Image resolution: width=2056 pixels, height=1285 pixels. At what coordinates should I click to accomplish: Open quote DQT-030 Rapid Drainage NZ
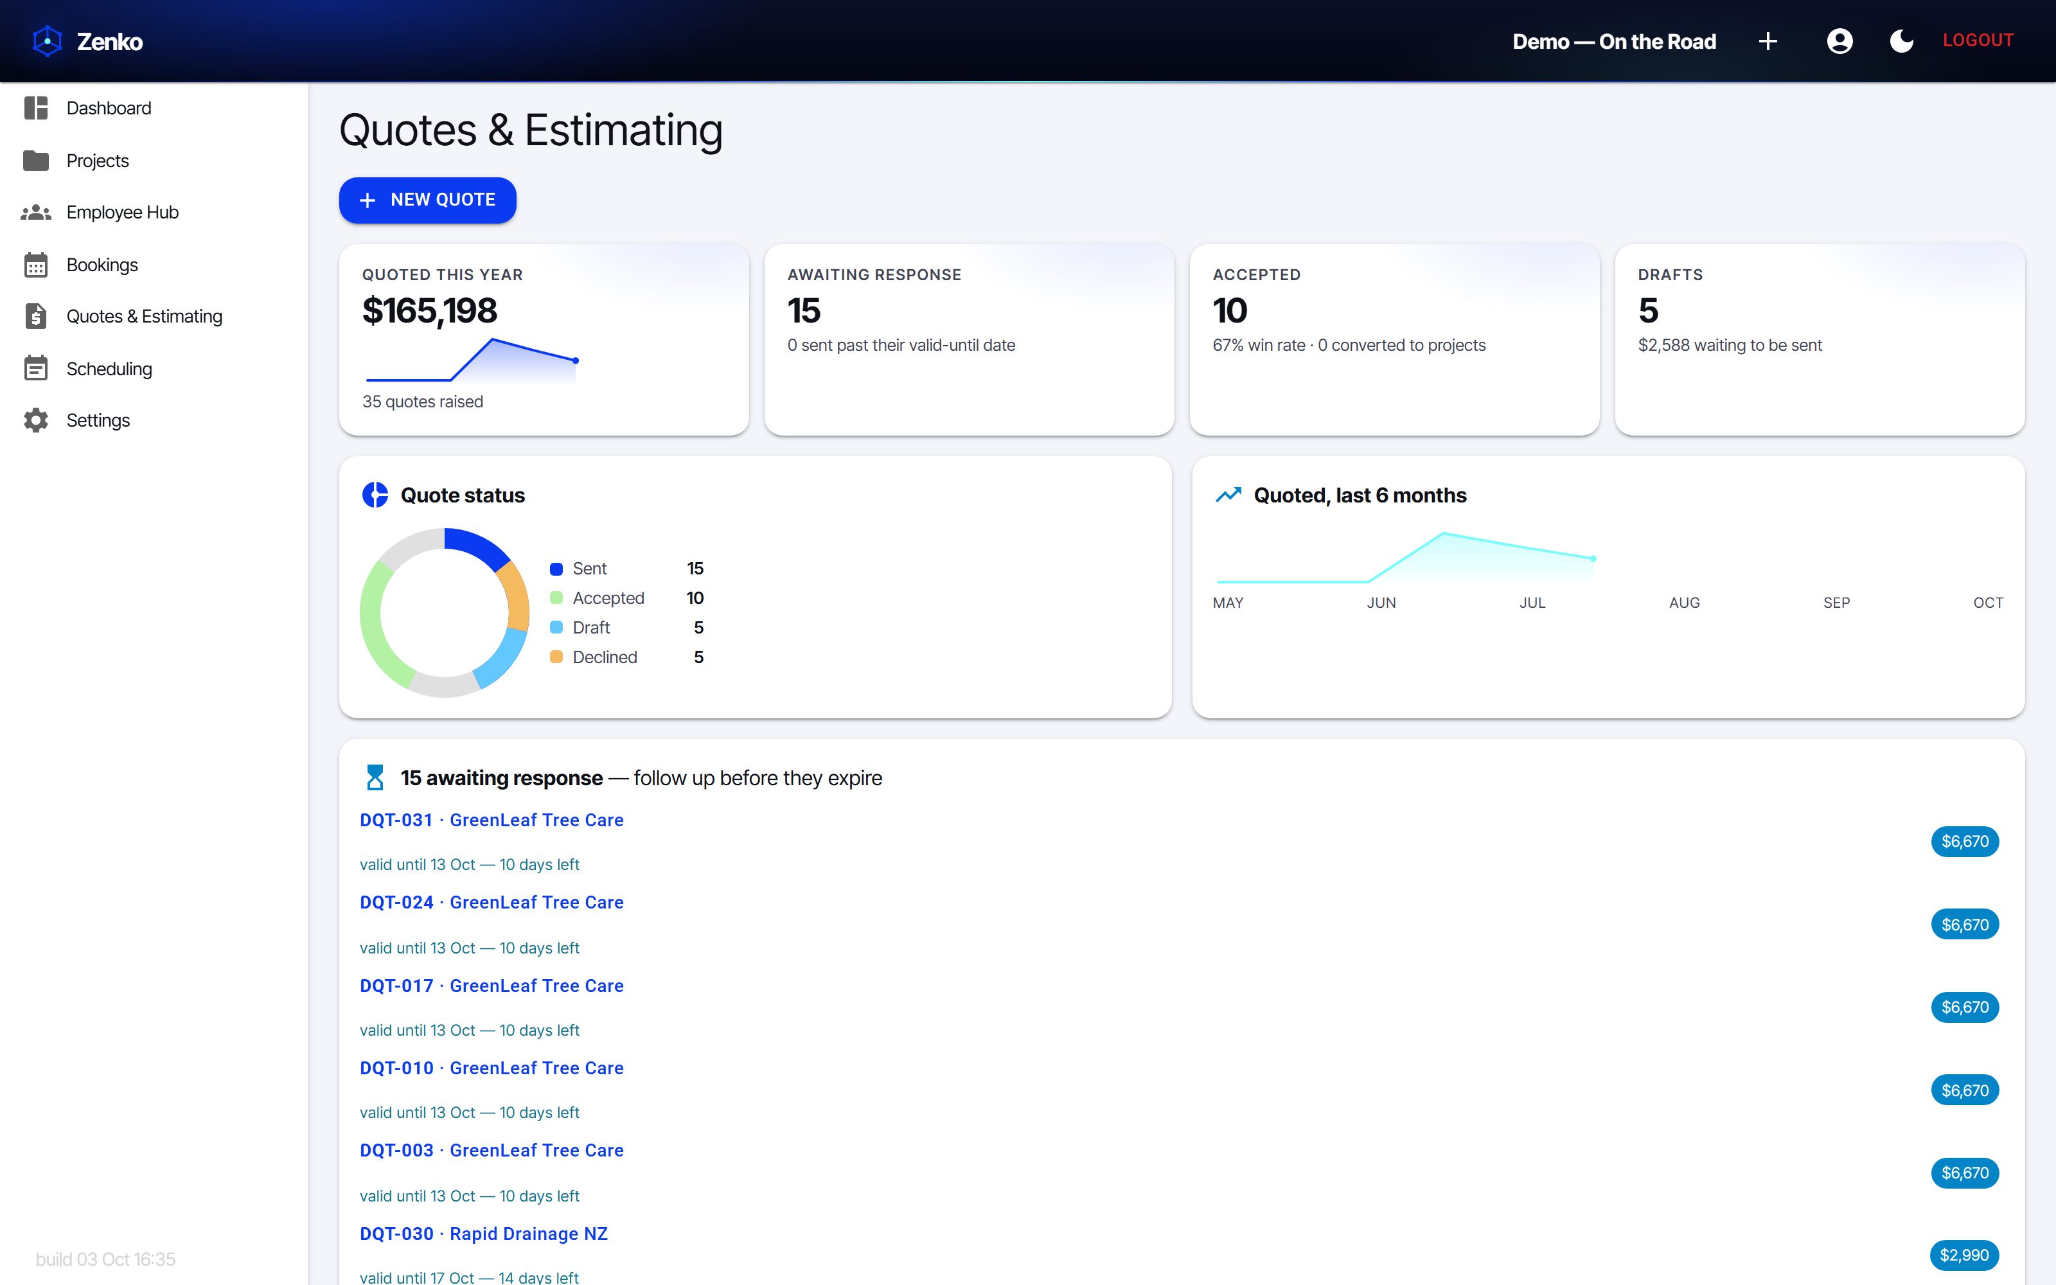(483, 1234)
